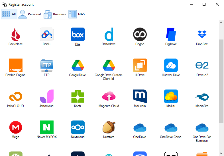The height and width of the screenshot is (156, 224).
Task: Pick the Mail.ru cloud icon
Action: 171,96
